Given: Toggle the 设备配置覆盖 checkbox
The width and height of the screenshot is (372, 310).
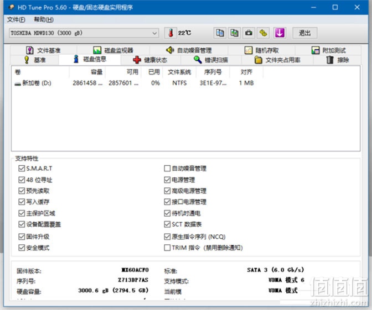Looking at the screenshot, I should 22,224.
